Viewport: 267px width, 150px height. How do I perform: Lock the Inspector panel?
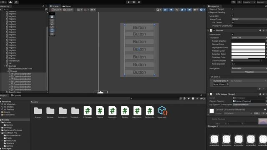tap(266, 6)
